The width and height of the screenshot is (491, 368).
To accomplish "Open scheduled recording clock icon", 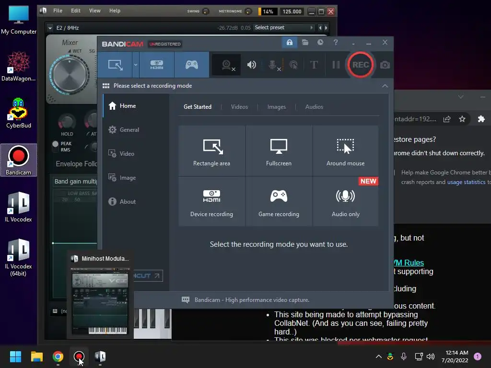I will coord(320,42).
